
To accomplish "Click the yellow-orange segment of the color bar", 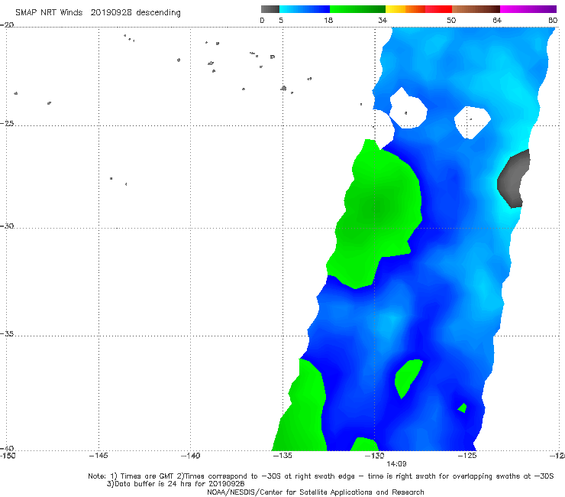I will 405,9.
